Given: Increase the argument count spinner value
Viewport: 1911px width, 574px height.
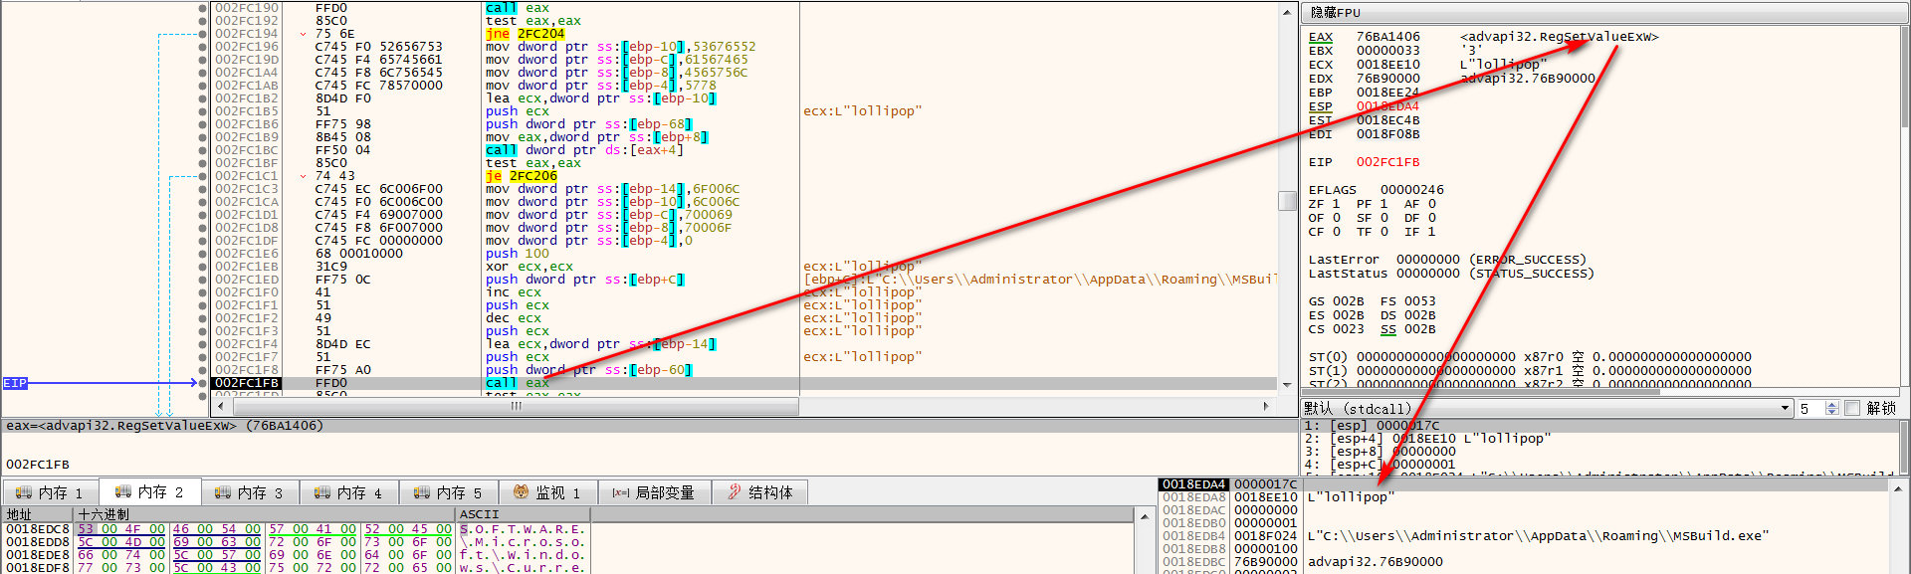Looking at the screenshot, I should [x=1832, y=405].
